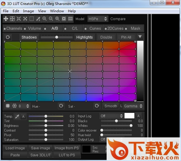
Task: Toggle the Volume panel checkbox
Action: [x=25, y=29]
